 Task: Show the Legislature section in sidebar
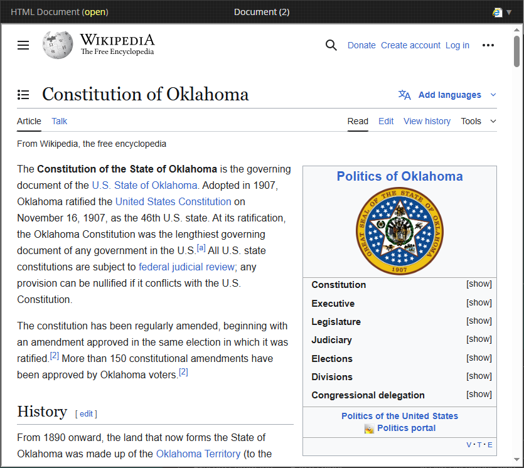[479, 321]
